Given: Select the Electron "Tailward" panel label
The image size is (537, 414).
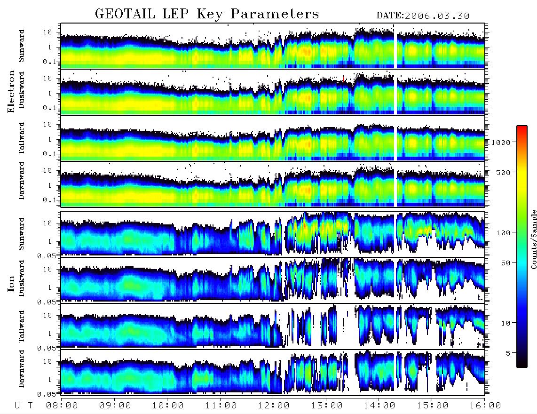Looking at the screenshot, I should click(22, 138).
